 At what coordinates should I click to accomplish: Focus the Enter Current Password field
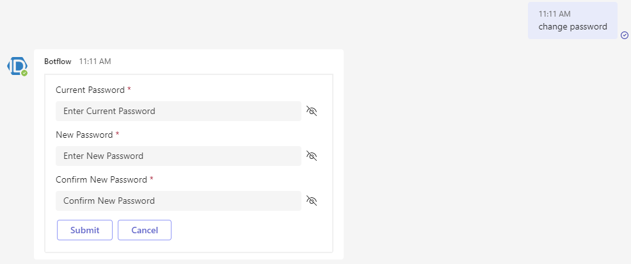[x=178, y=111]
